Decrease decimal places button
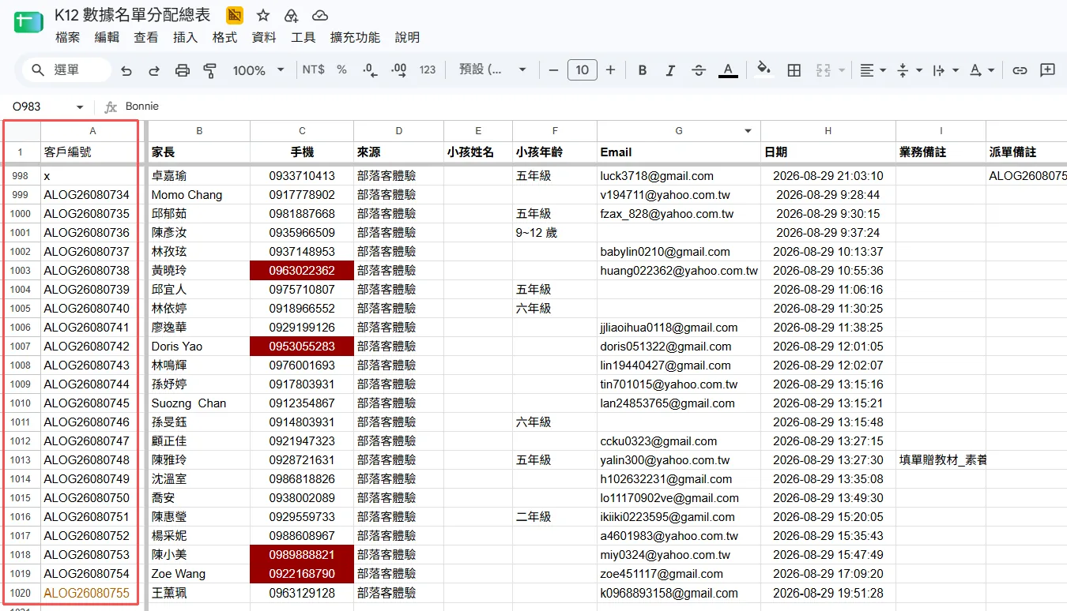Image resolution: width=1067 pixels, height=611 pixels. [369, 69]
